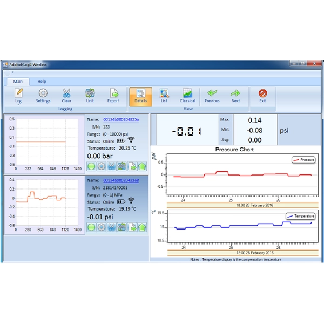This screenshot has width=324, height=324.
Task: Click the Export icon in ribbon
Action: [x=113, y=94]
